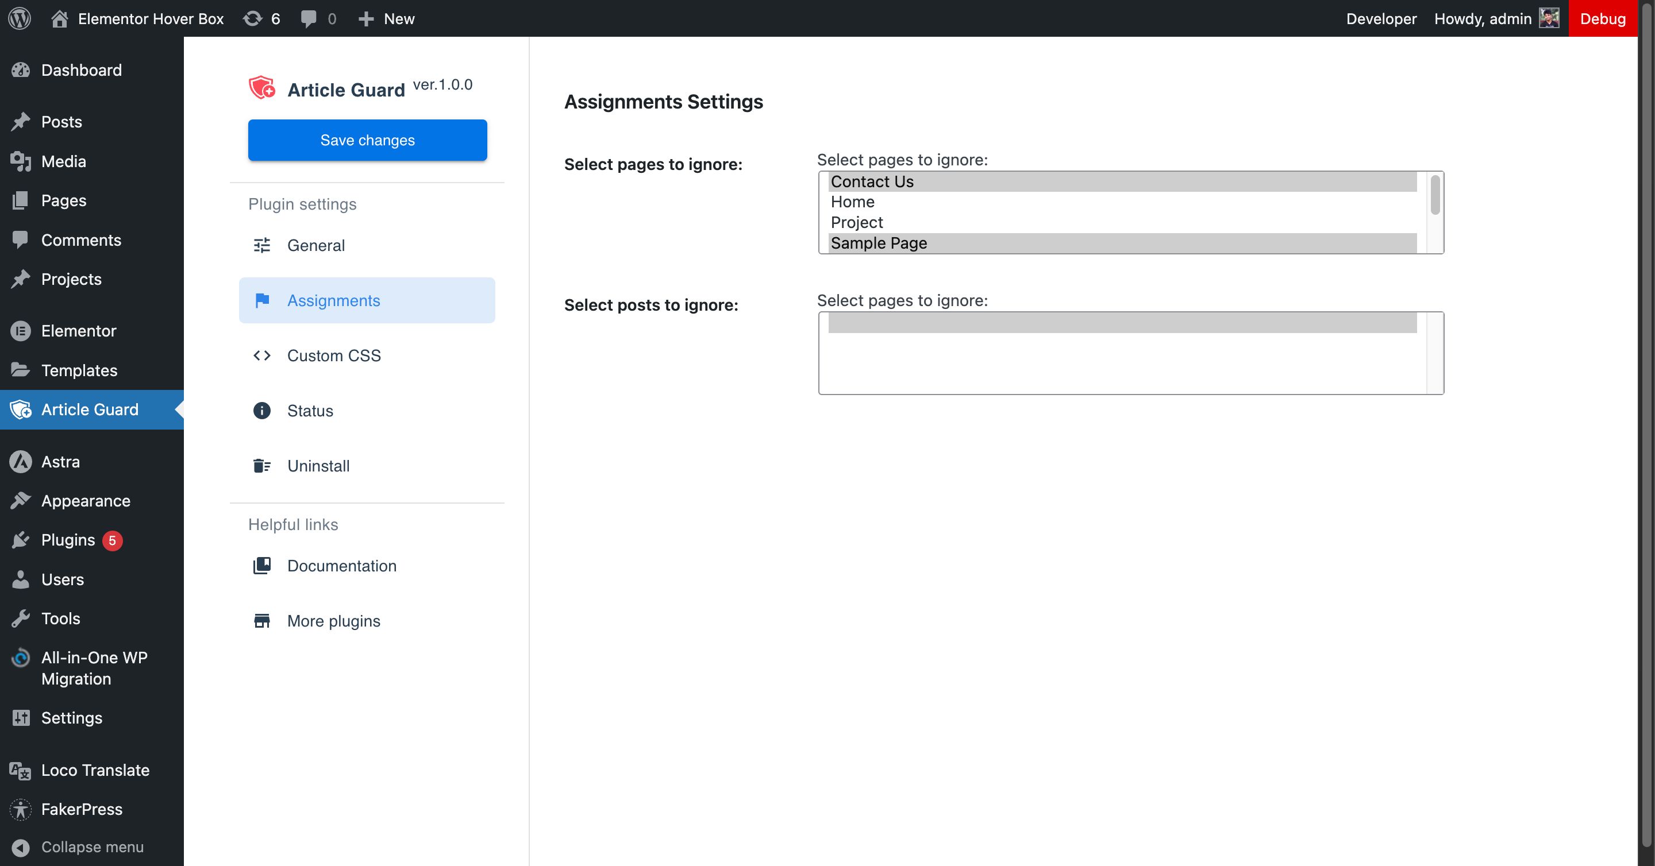Click the pages list scrollbar thumb
Screen dimensions: 1655x866
tap(1435, 195)
